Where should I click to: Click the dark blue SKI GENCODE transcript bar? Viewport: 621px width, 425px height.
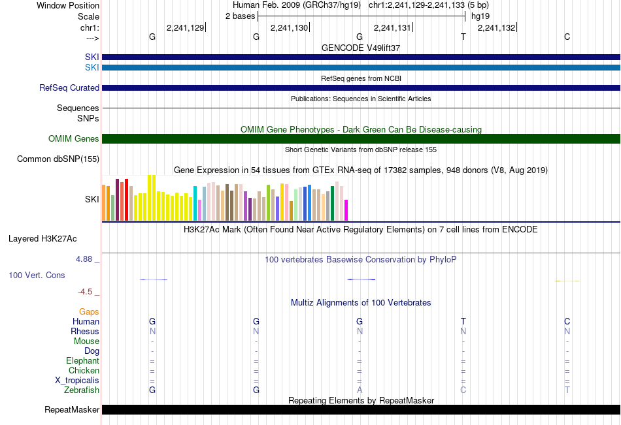361,57
